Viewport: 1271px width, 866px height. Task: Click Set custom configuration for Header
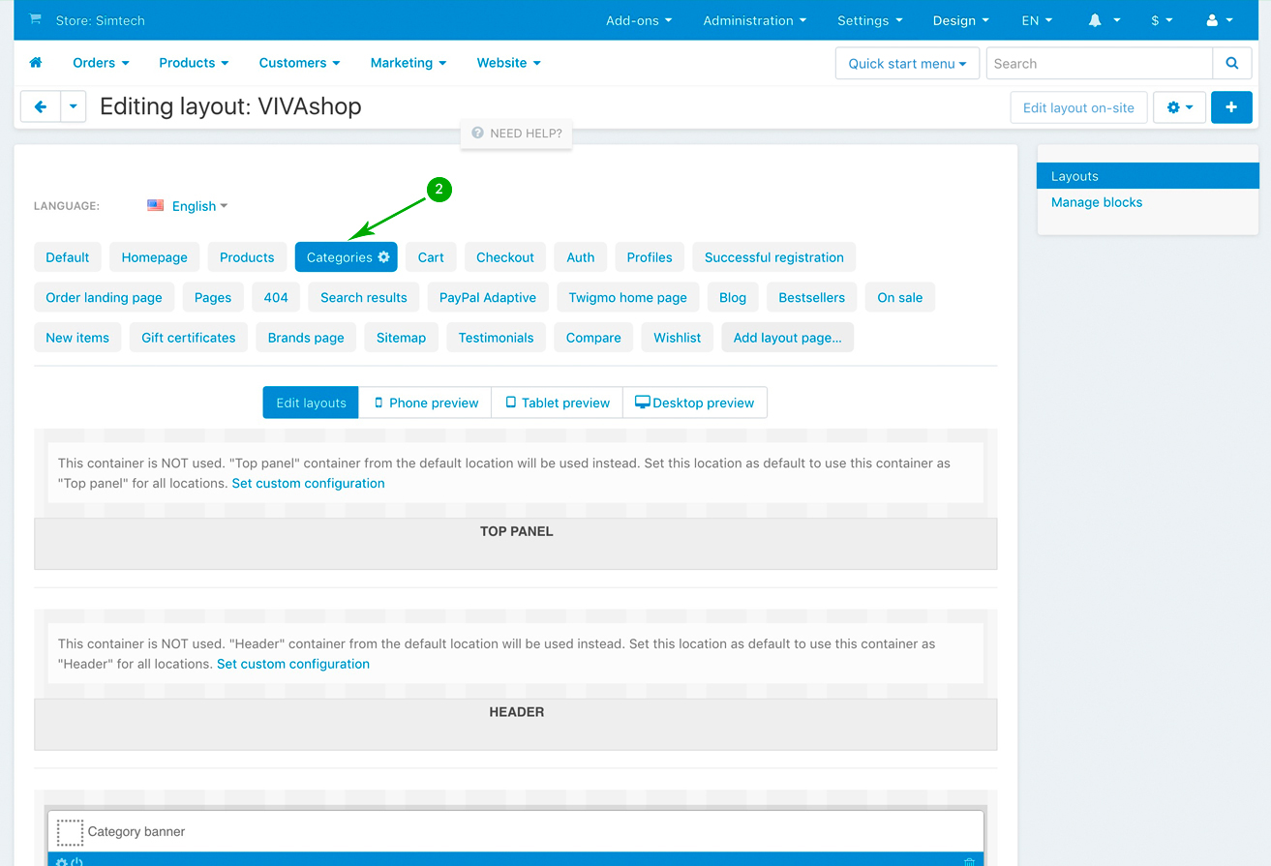click(x=292, y=664)
